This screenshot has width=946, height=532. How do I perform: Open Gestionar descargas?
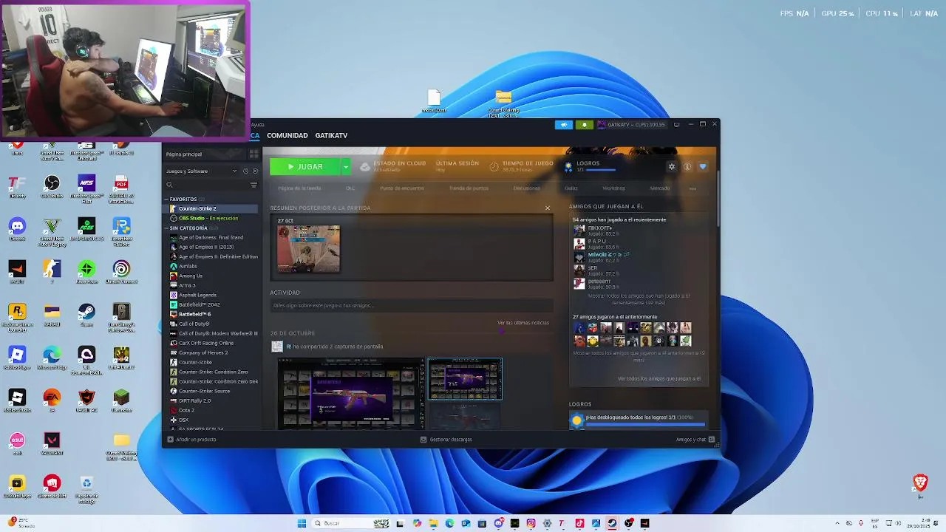click(x=446, y=440)
